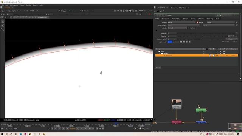242x136 pixels.
Task: Toggle the locked checkbox
Action: tap(231, 42)
